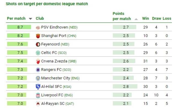The width and height of the screenshot is (178, 110).
Task: Sort descending using Per match arrow
Action: 30,19
